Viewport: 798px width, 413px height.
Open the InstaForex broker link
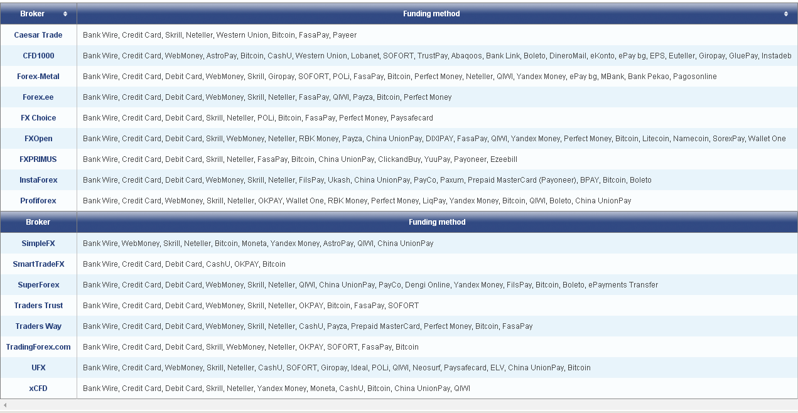tap(38, 180)
